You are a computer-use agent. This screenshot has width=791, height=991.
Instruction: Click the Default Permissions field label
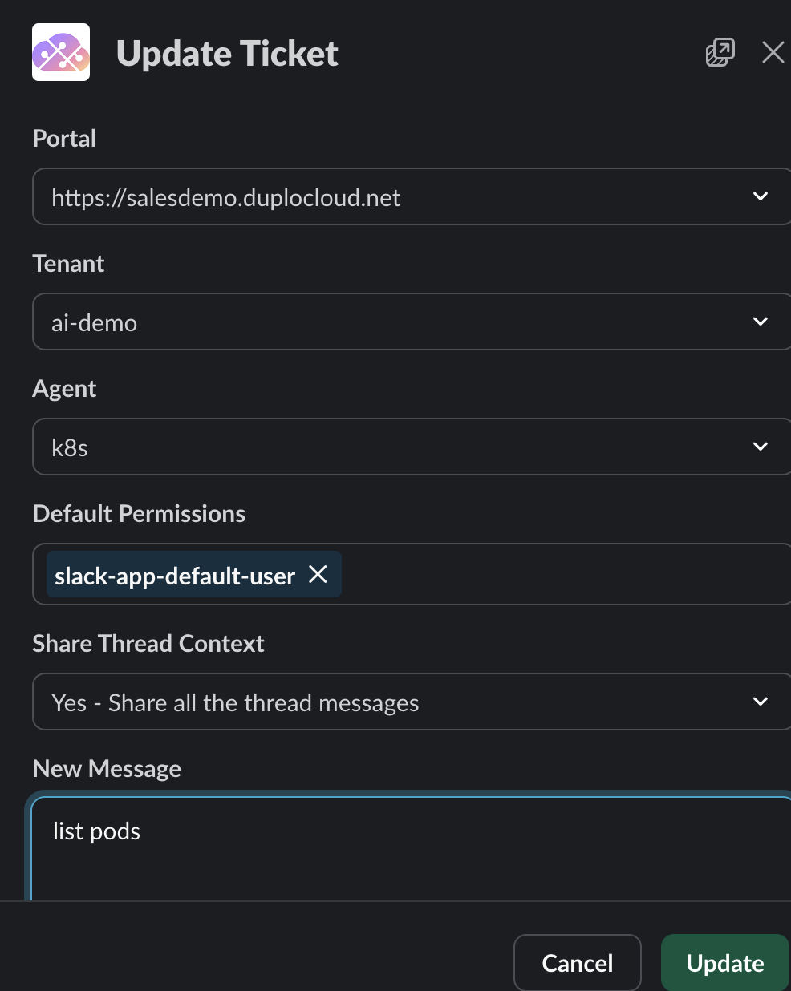click(139, 514)
